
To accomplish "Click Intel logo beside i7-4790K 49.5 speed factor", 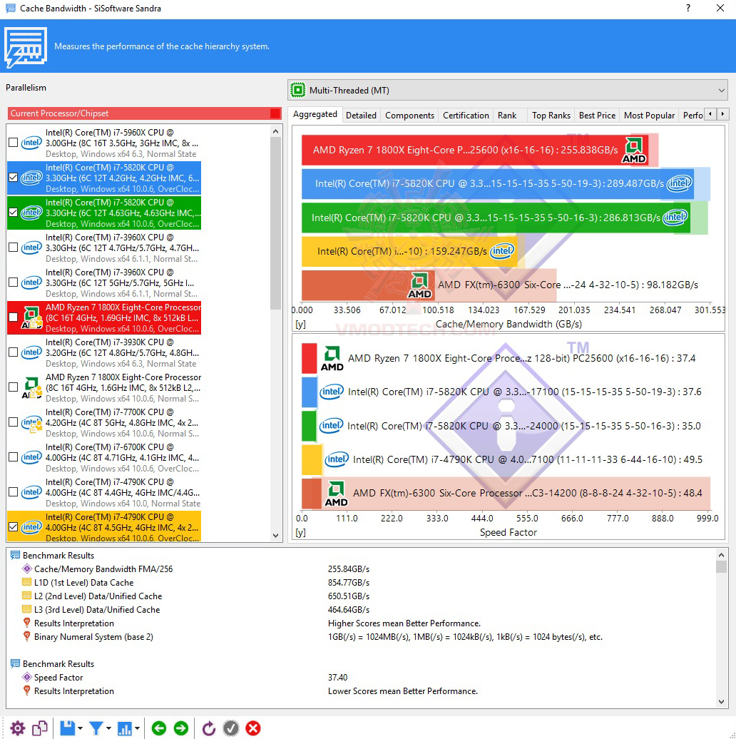I will [337, 459].
